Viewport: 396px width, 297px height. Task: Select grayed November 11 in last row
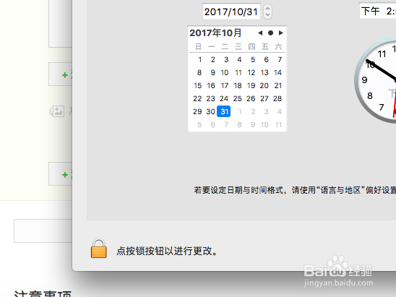278,124
